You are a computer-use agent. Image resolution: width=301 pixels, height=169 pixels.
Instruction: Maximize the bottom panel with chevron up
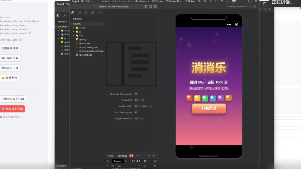point(149,156)
